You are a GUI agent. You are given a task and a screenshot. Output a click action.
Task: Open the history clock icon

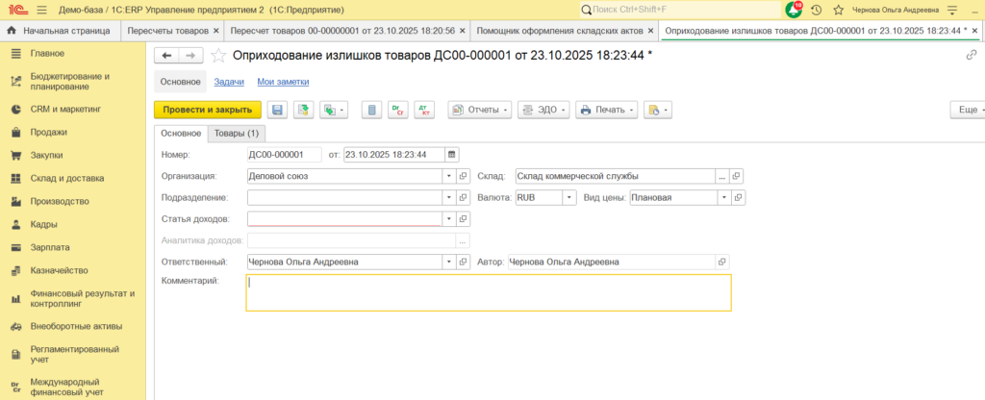coord(816,10)
